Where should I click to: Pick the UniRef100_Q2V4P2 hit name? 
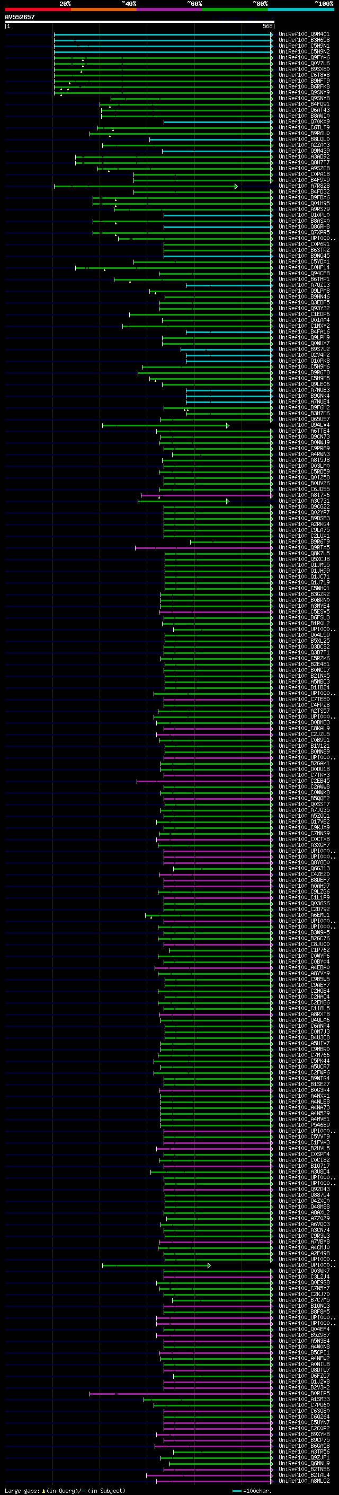(304, 355)
